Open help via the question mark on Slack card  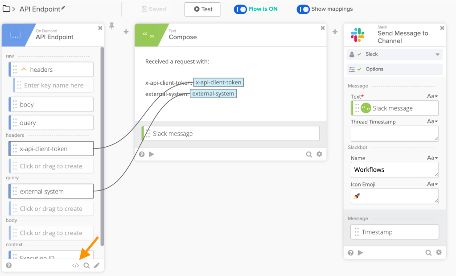coord(350,252)
